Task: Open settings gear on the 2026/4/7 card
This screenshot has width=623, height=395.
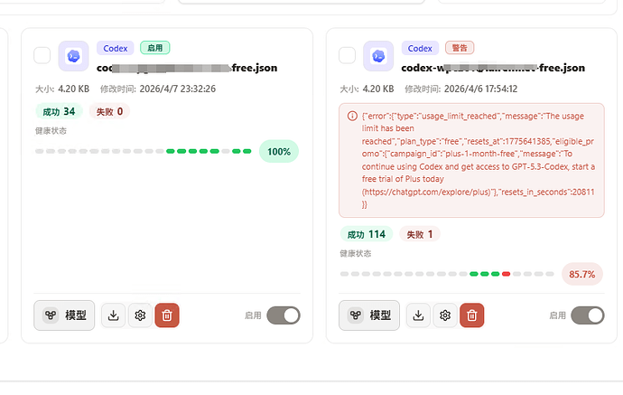Action: coord(140,315)
